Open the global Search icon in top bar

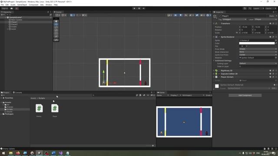click(x=250, y=9)
